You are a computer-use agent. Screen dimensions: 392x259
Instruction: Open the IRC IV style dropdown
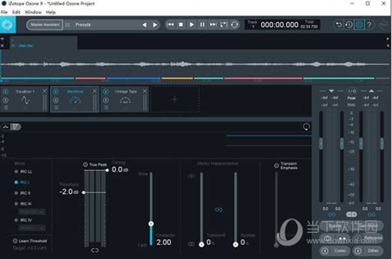(x=32, y=228)
